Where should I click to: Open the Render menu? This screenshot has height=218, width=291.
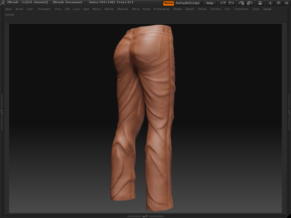pyautogui.click(x=178, y=9)
